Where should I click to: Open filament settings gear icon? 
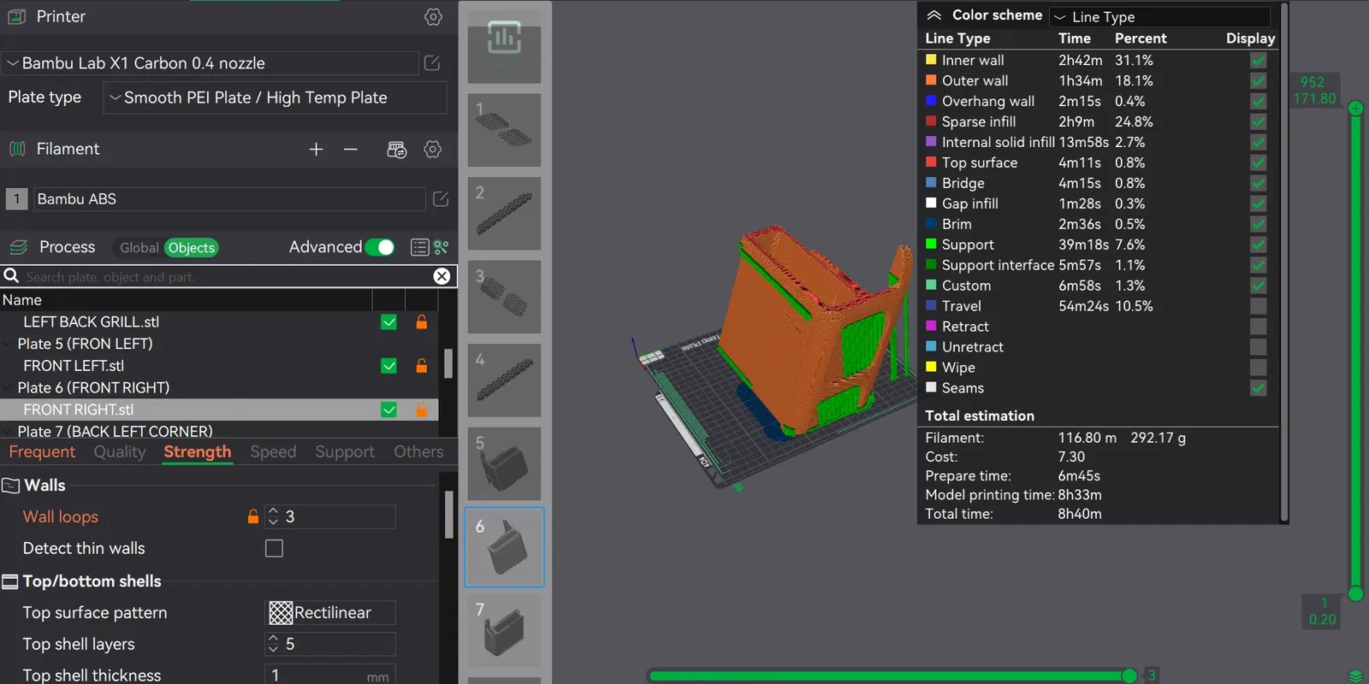(433, 150)
